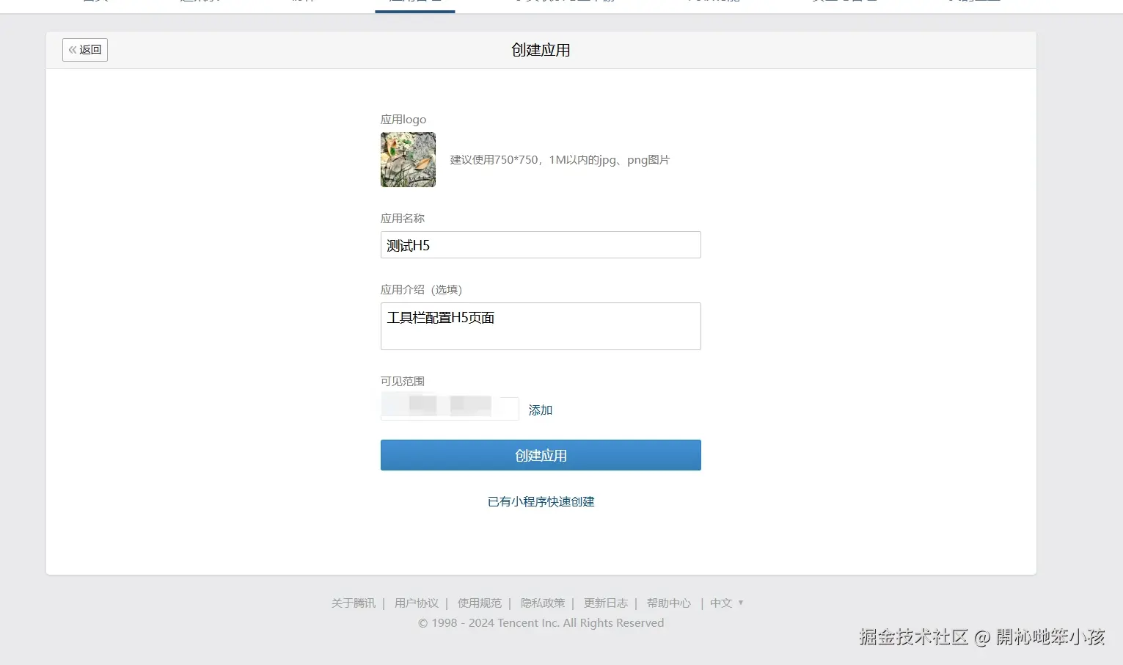Check the 更新日志 changelog
This screenshot has width=1123, height=665.
605,603
